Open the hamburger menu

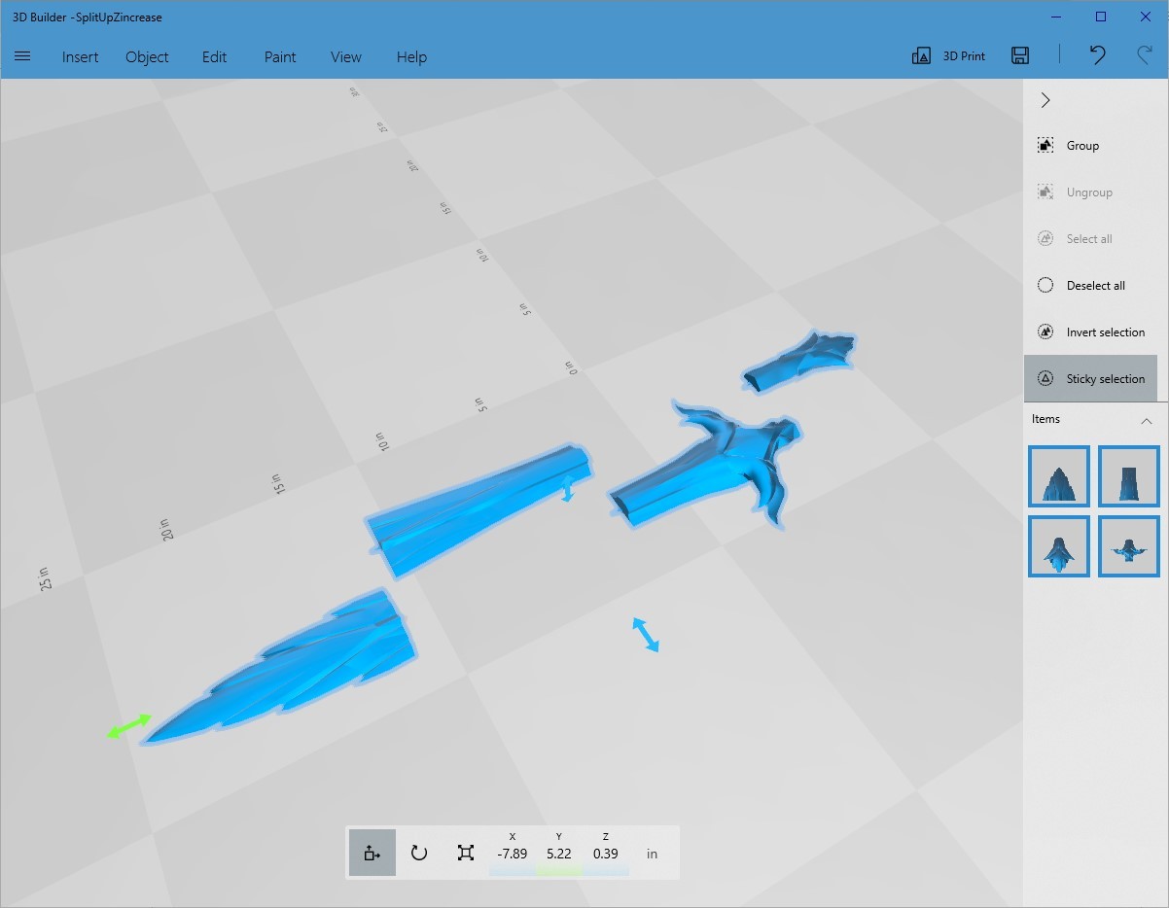[22, 55]
